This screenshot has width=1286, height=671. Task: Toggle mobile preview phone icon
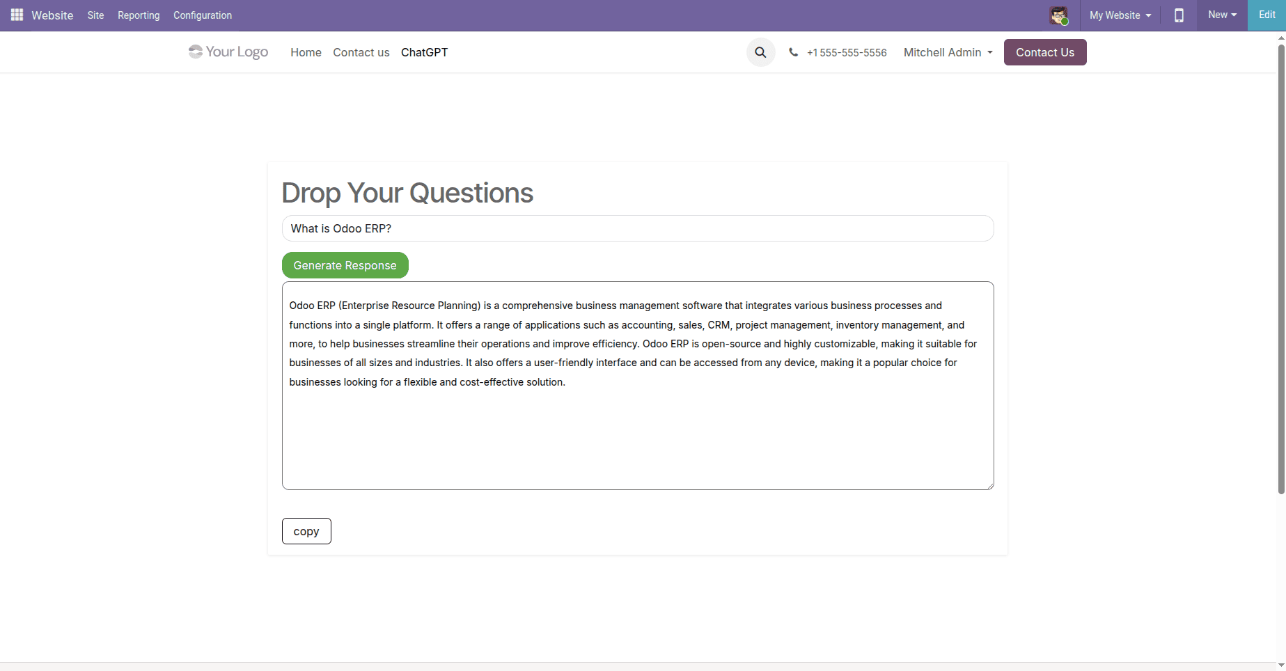[x=1179, y=15]
